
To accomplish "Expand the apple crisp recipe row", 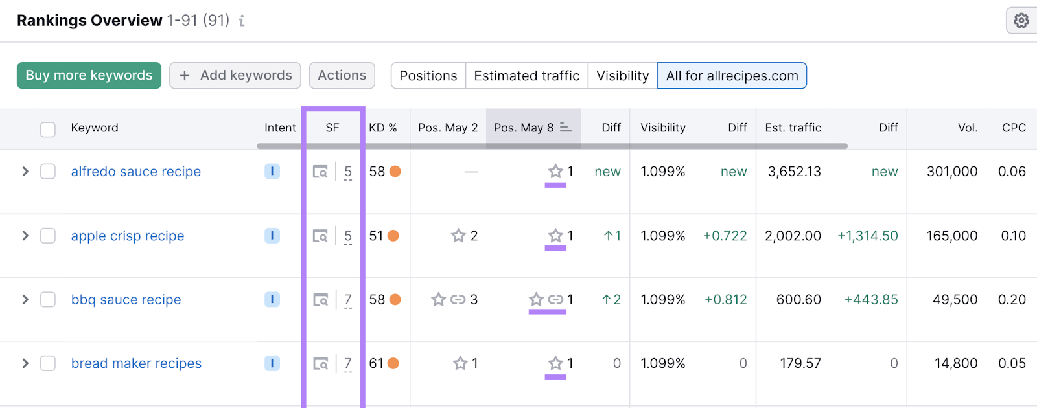I will click(x=25, y=236).
